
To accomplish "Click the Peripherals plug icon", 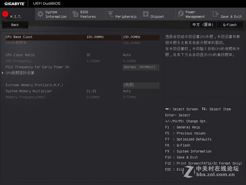I will (110, 14).
